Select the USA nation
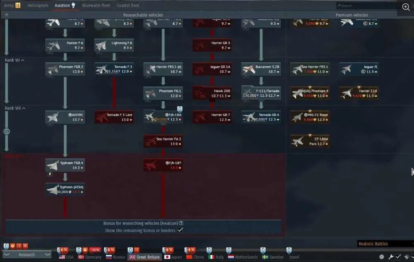Screen dimensions: 414x262 pos(66,257)
